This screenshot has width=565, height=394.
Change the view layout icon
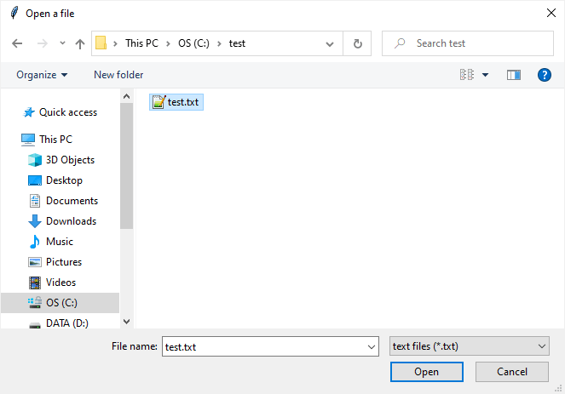pyautogui.click(x=467, y=75)
